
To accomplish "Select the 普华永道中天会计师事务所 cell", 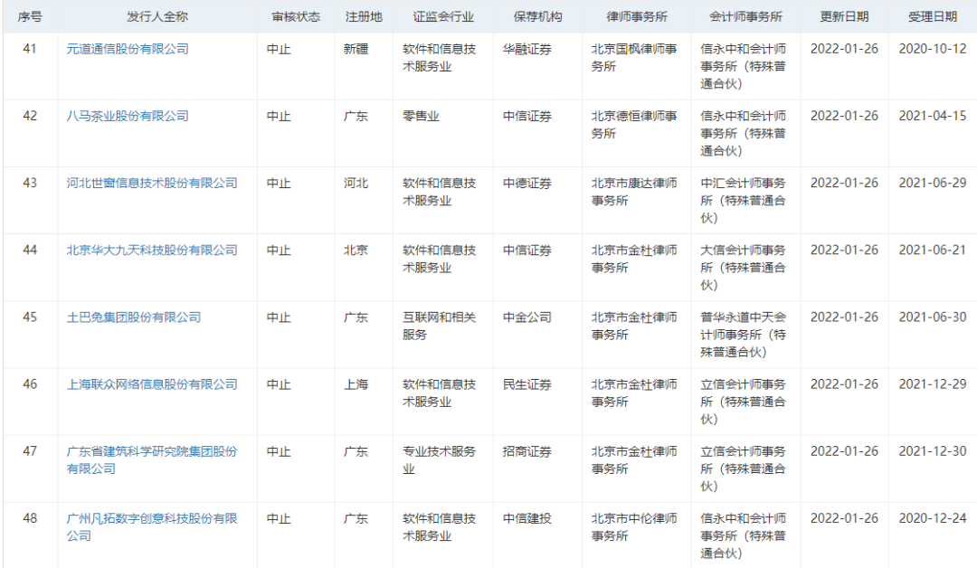I will pyautogui.click(x=744, y=335).
